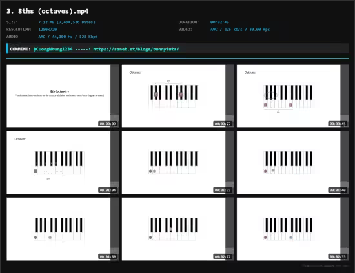
Task: Click the file title 8ths (octaves).mp4
Action: click(x=48, y=11)
